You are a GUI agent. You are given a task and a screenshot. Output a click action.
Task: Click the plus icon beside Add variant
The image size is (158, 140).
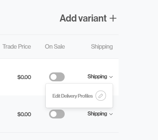click(x=113, y=19)
